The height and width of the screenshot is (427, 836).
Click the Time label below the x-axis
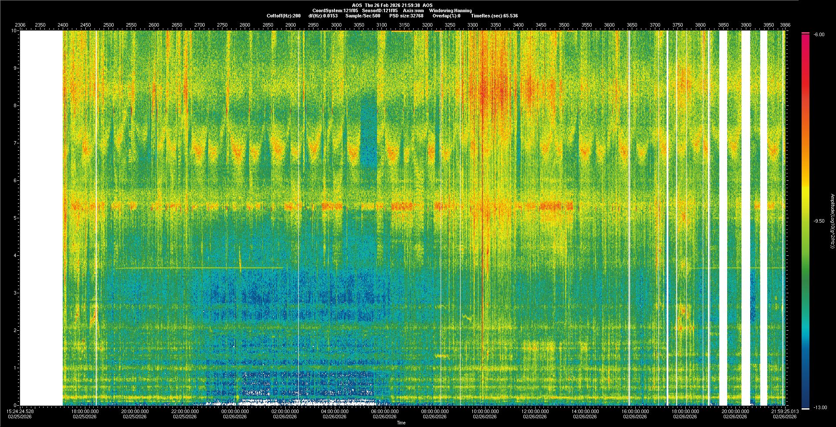401,423
